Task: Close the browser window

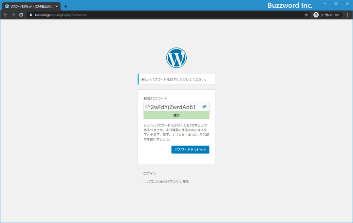Action: tap(347, 4)
